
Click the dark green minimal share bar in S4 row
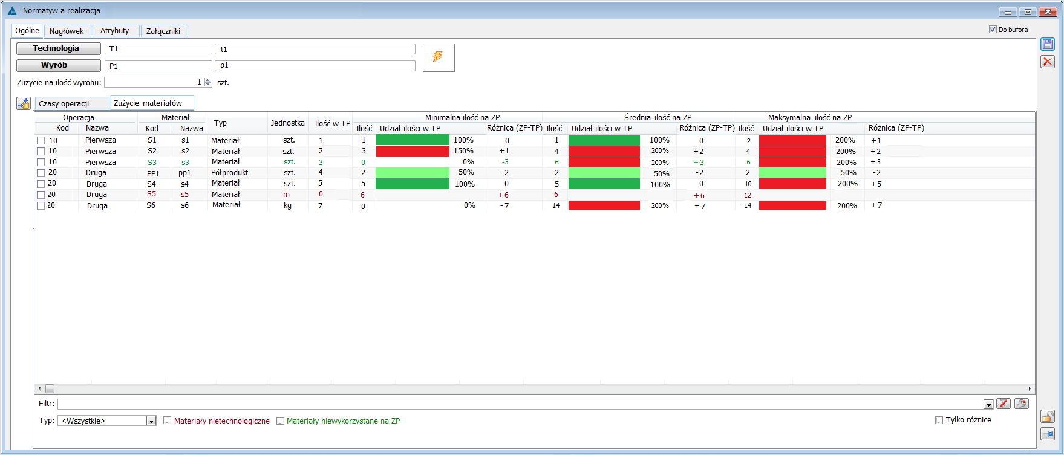(x=413, y=184)
